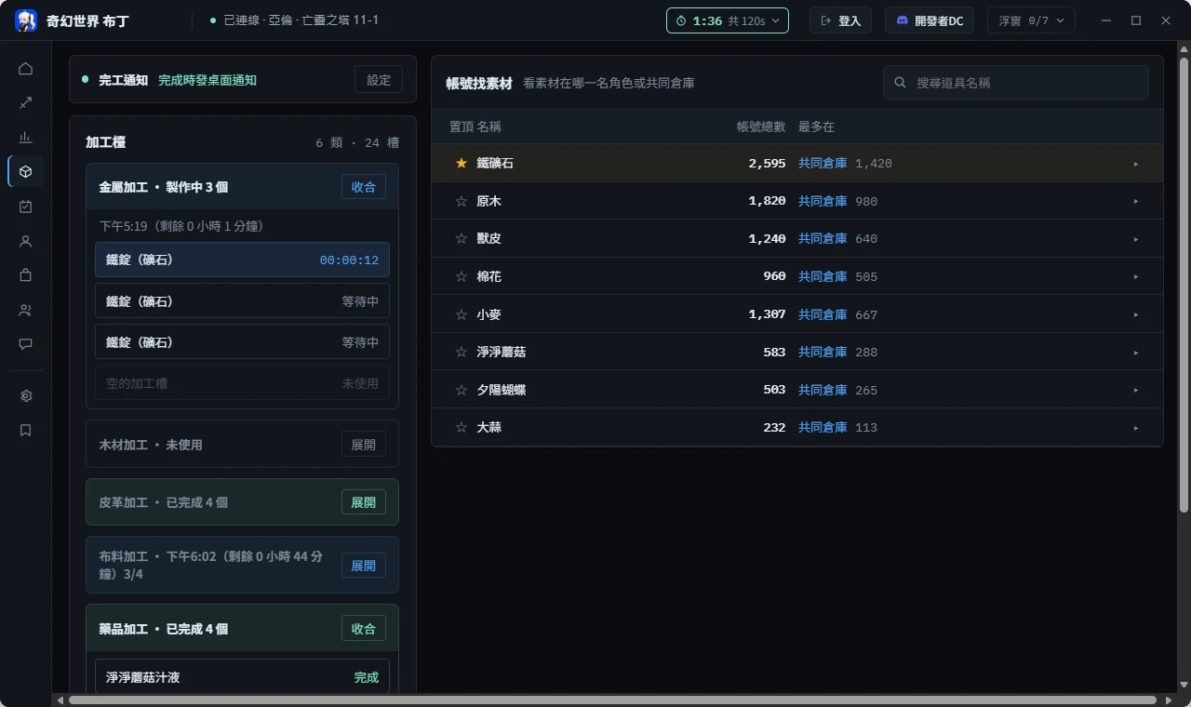Viewport: 1191px width, 707px height.
Task: Open the single-person character icon
Action: pyautogui.click(x=25, y=241)
